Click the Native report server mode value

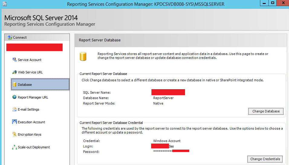158,103
